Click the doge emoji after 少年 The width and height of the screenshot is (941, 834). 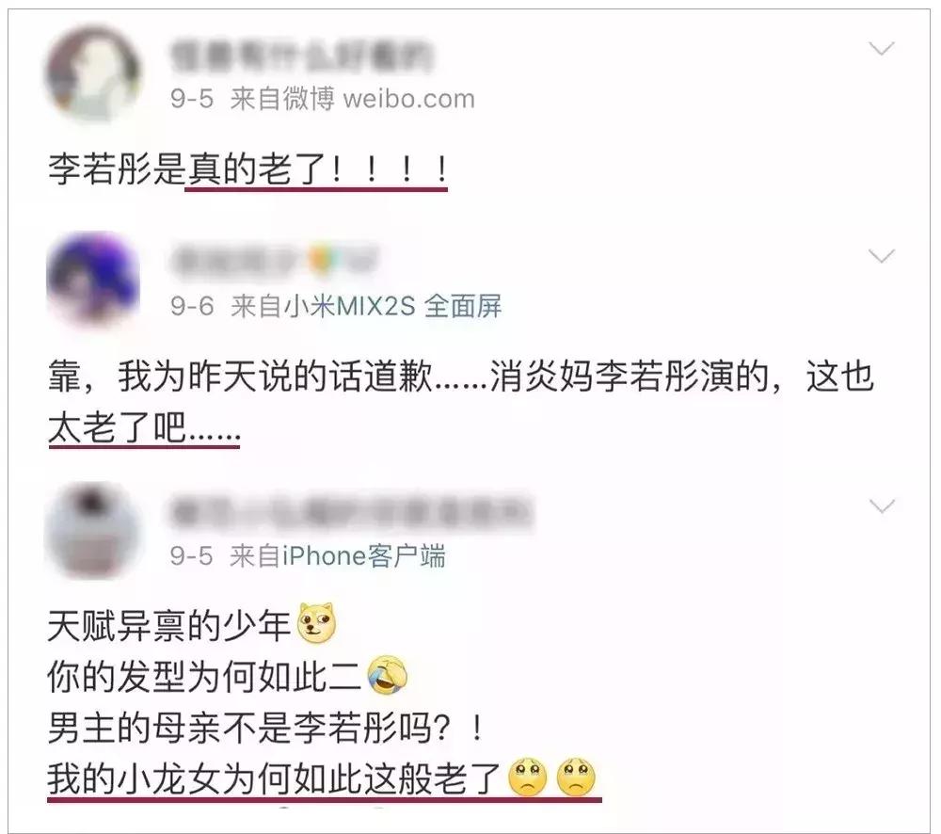coord(317,624)
